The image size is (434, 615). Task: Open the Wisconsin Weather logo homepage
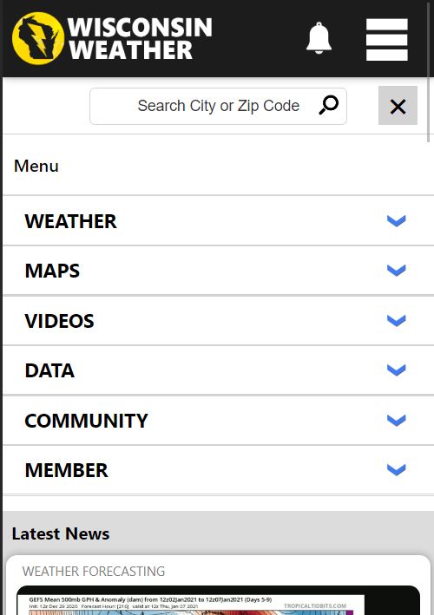point(112,38)
